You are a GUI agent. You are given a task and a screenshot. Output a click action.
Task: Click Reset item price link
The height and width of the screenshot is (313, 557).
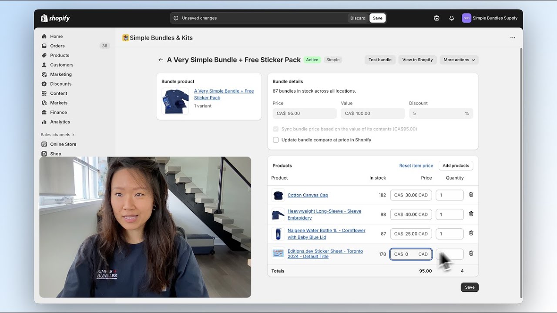416,166
